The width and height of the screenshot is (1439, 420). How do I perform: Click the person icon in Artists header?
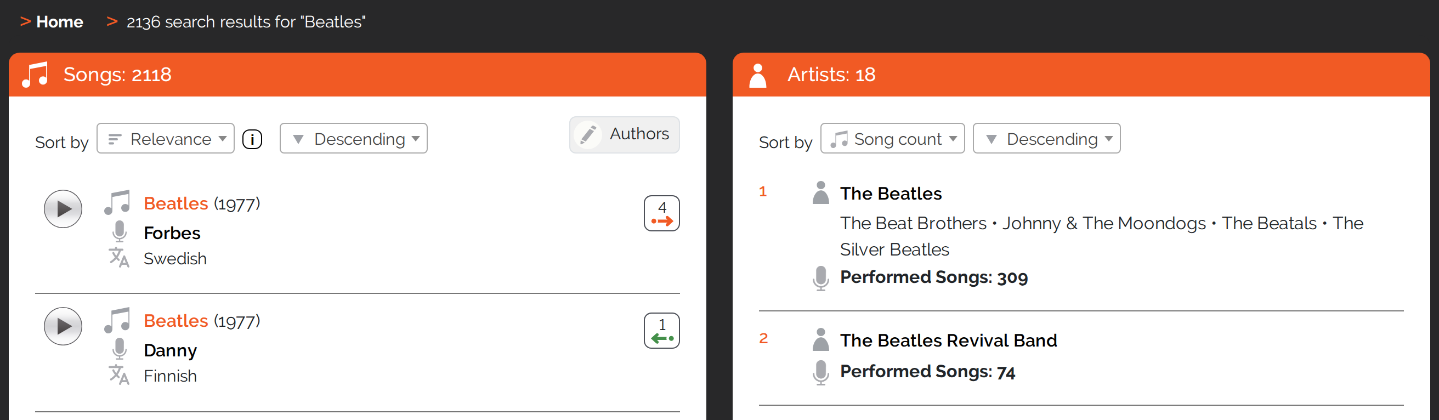click(757, 76)
